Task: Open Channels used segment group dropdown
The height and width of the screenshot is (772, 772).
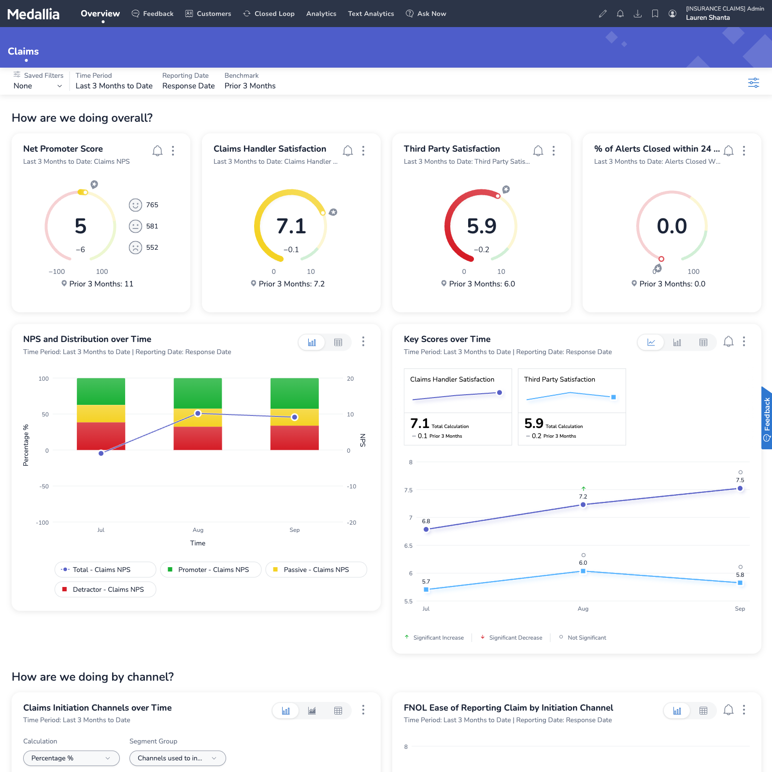Action: click(177, 758)
